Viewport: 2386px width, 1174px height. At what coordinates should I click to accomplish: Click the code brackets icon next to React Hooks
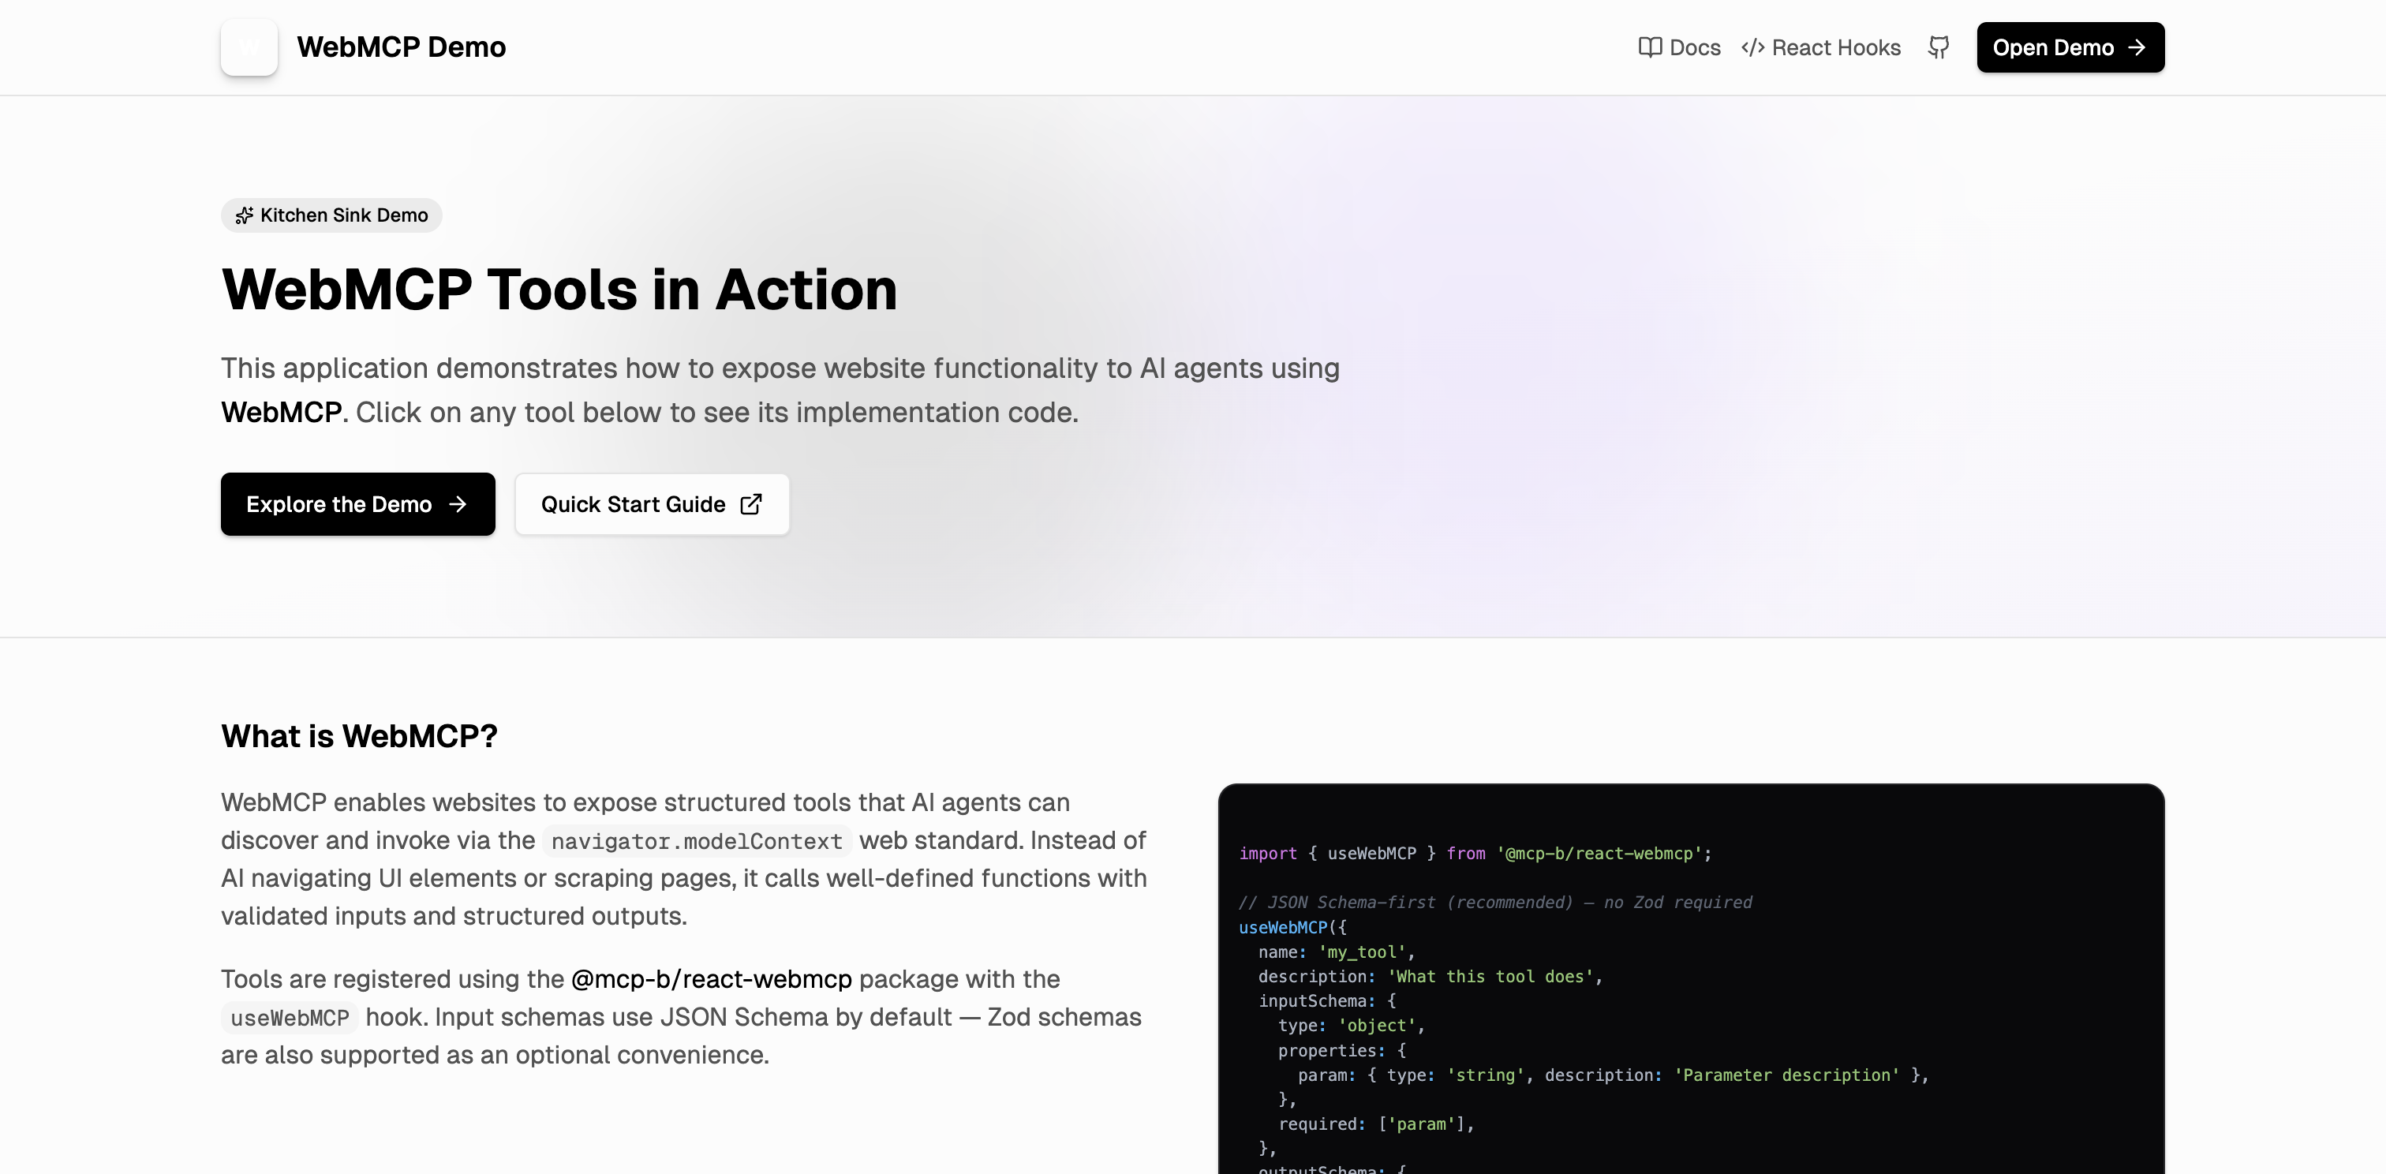1752,47
